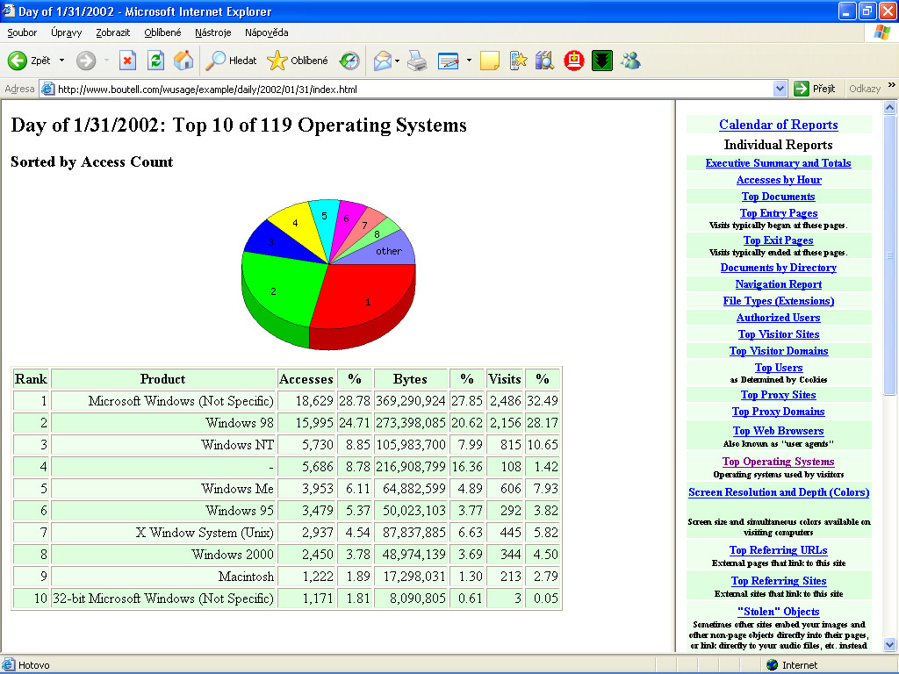Open the Top Exit Pages link
Viewport: 899px width, 674px height.
pos(778,240)
